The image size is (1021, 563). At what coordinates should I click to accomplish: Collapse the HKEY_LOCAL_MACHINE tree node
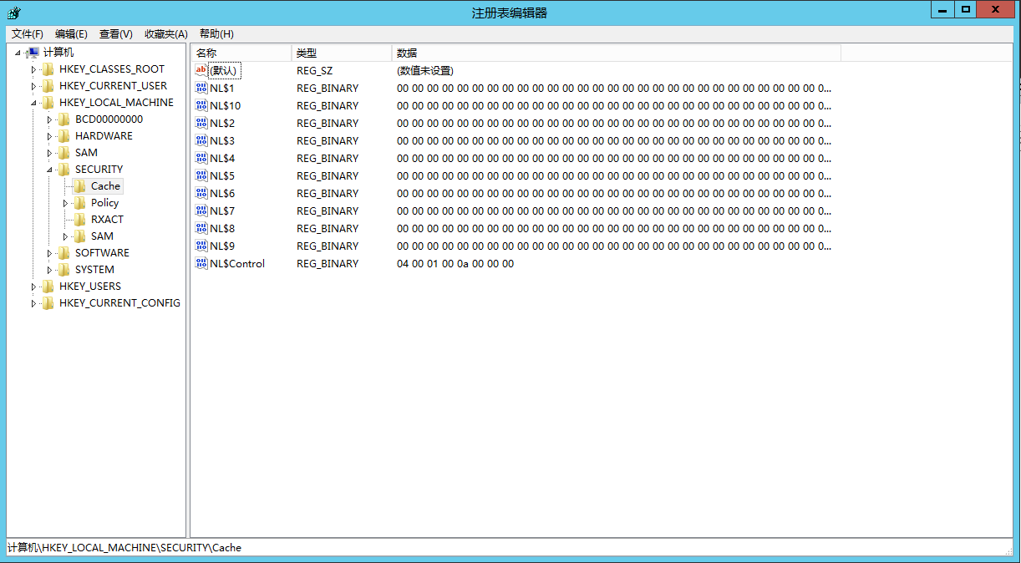tap(34, 102)
